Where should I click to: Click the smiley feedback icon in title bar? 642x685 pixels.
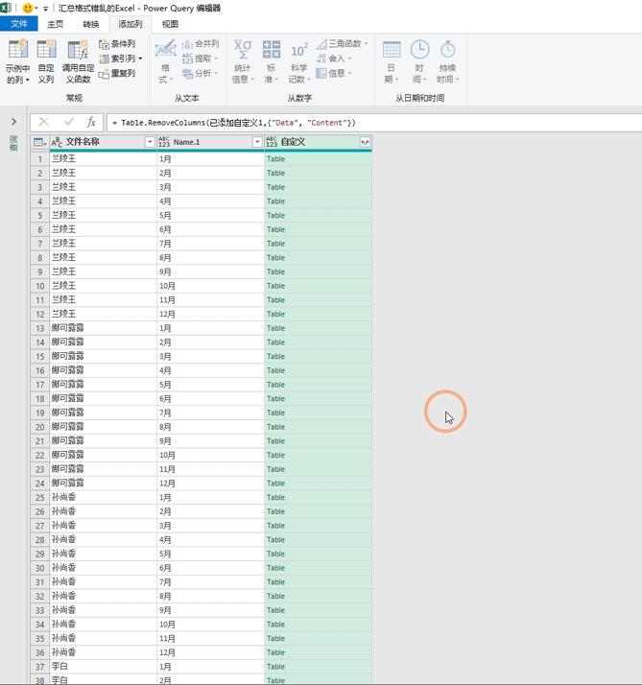(x=28, y=8)
